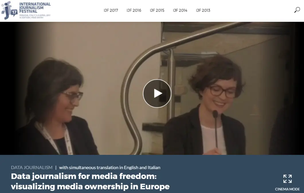
Task: Switch to the IJF 2013 edition
Action: pyautogui.click(x=203, y=11)
